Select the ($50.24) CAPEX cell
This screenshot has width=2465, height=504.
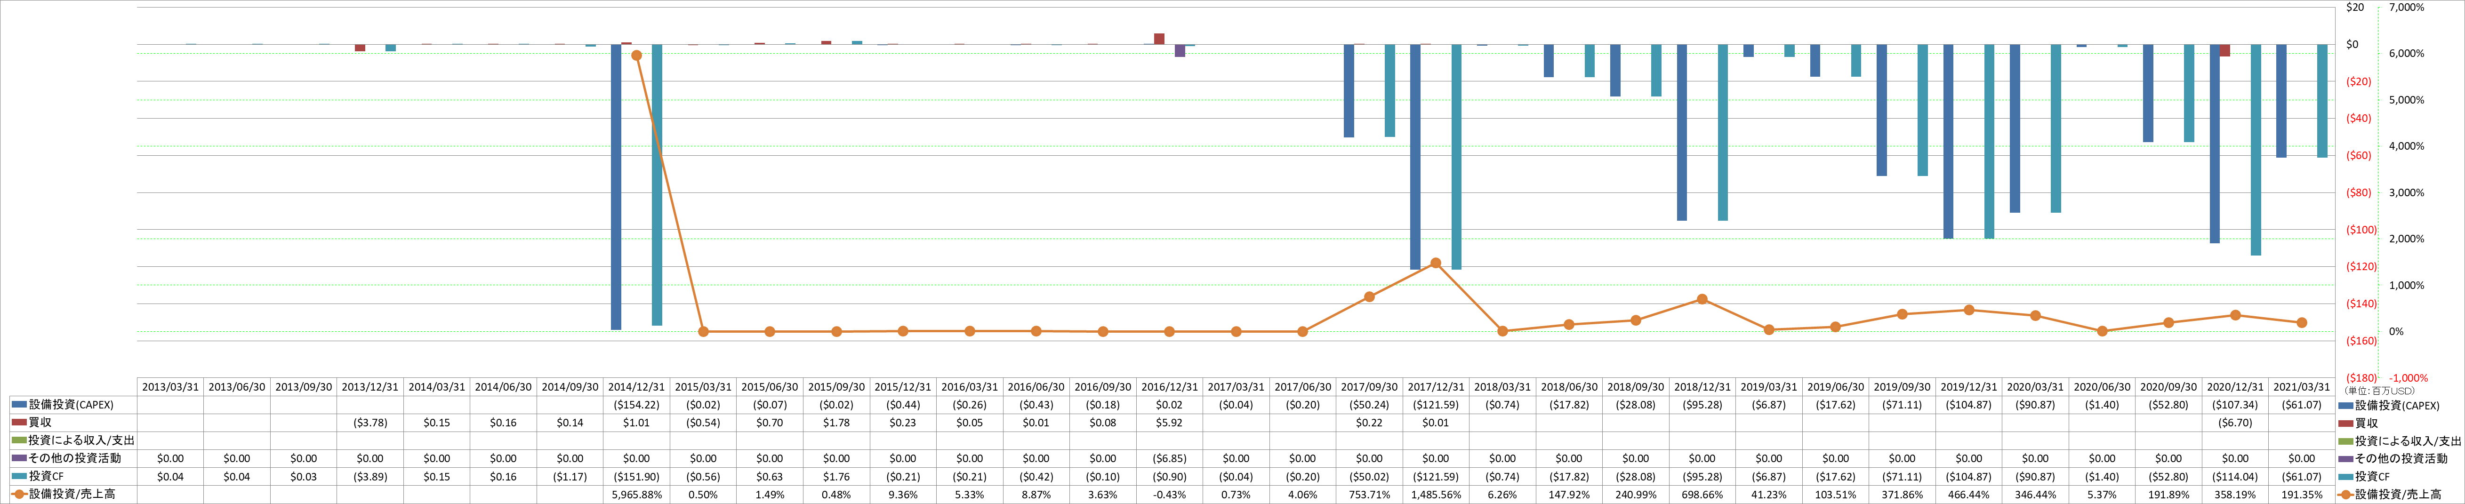click(x=1369, y=405)
